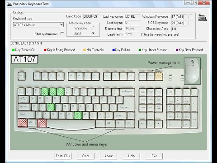Click the P key on keyboard image
Screen dimensions: 217x163
pyautogui.click(x=104, y=100)
